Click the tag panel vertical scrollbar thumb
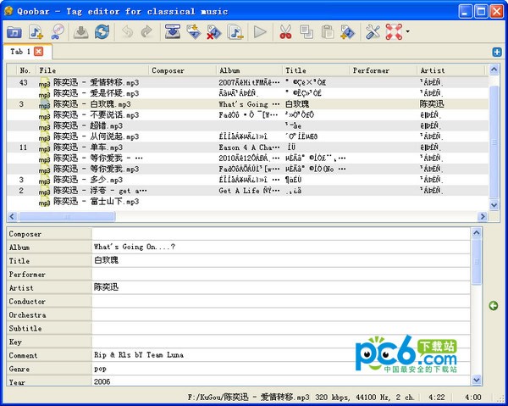 point(477,261)
